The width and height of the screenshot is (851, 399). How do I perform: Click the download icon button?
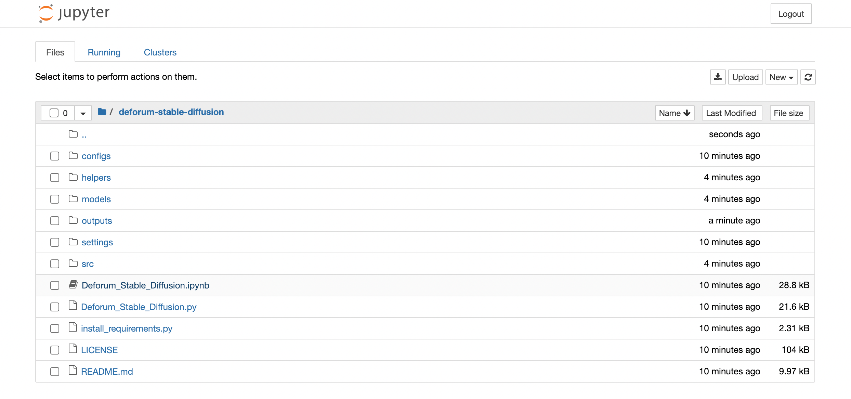[x=718, y=77]
